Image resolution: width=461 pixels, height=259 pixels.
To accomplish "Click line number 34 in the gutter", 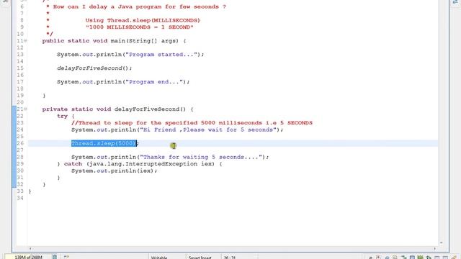I will coord(20,198).
